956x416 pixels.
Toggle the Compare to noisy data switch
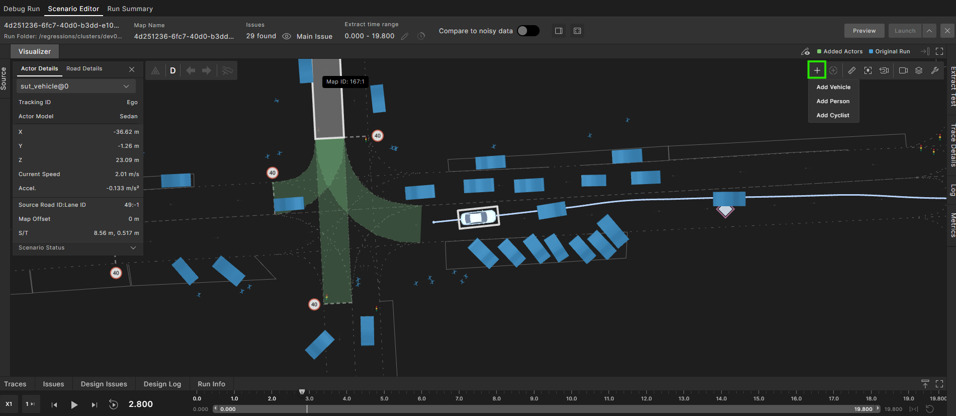(528, 31)
